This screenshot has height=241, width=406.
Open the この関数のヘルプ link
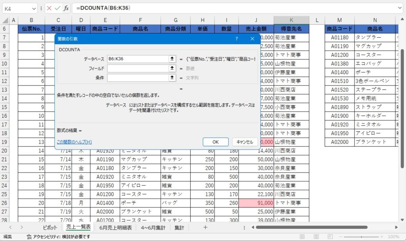point(74,142)
